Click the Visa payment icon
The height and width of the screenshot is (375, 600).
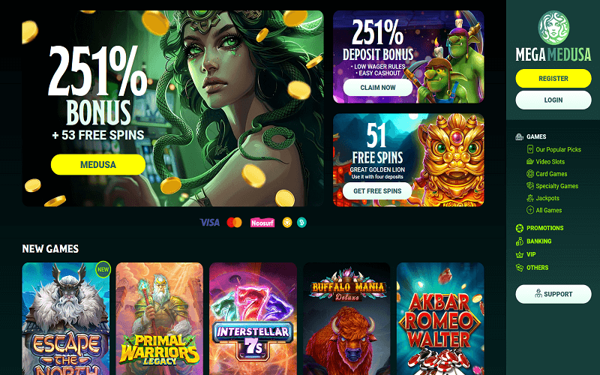(x=210, y=222)
